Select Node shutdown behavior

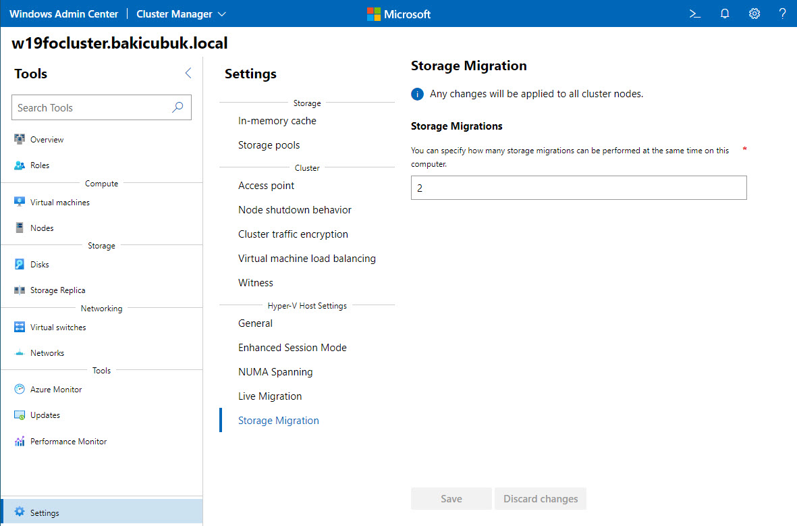[x=295, y=209]
